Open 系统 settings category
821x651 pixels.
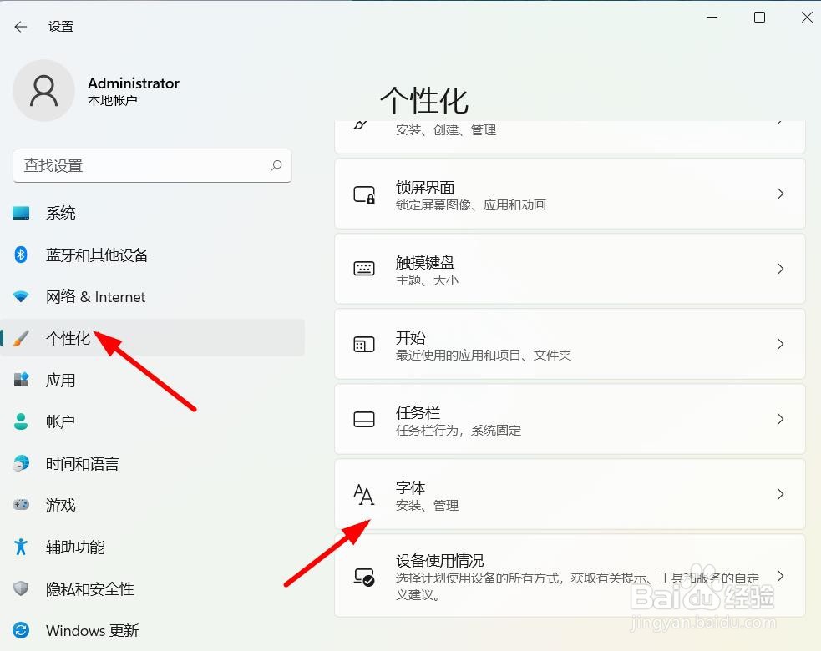pos(152,213)
